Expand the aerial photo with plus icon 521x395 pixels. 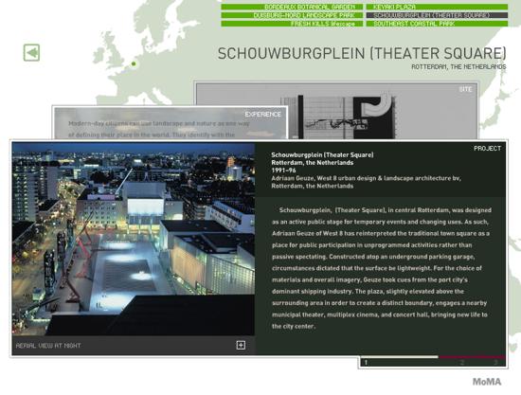tap(241, 345)
